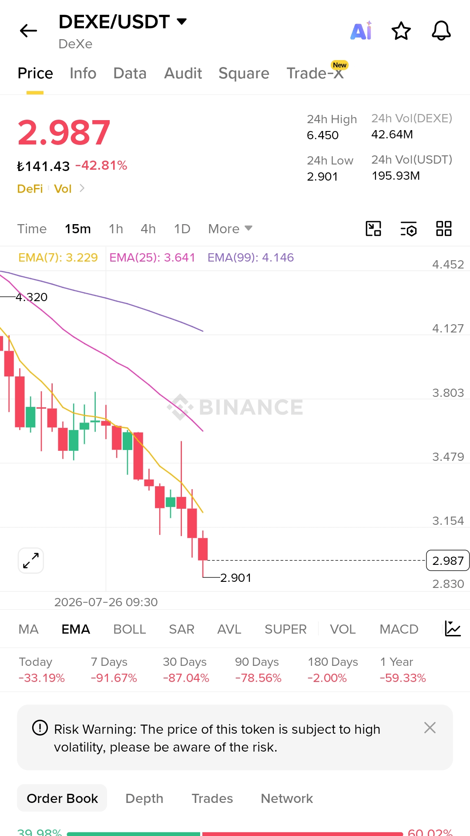Open the chart layout grid icon
The width and height of the screenshot is (470, 836).
444,228
